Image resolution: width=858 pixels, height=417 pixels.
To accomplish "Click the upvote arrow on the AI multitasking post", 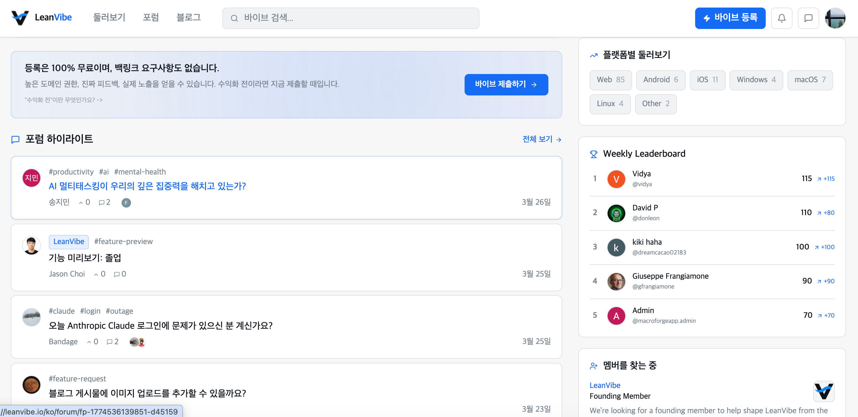I will pyautogui.click(x=81, y=202).
